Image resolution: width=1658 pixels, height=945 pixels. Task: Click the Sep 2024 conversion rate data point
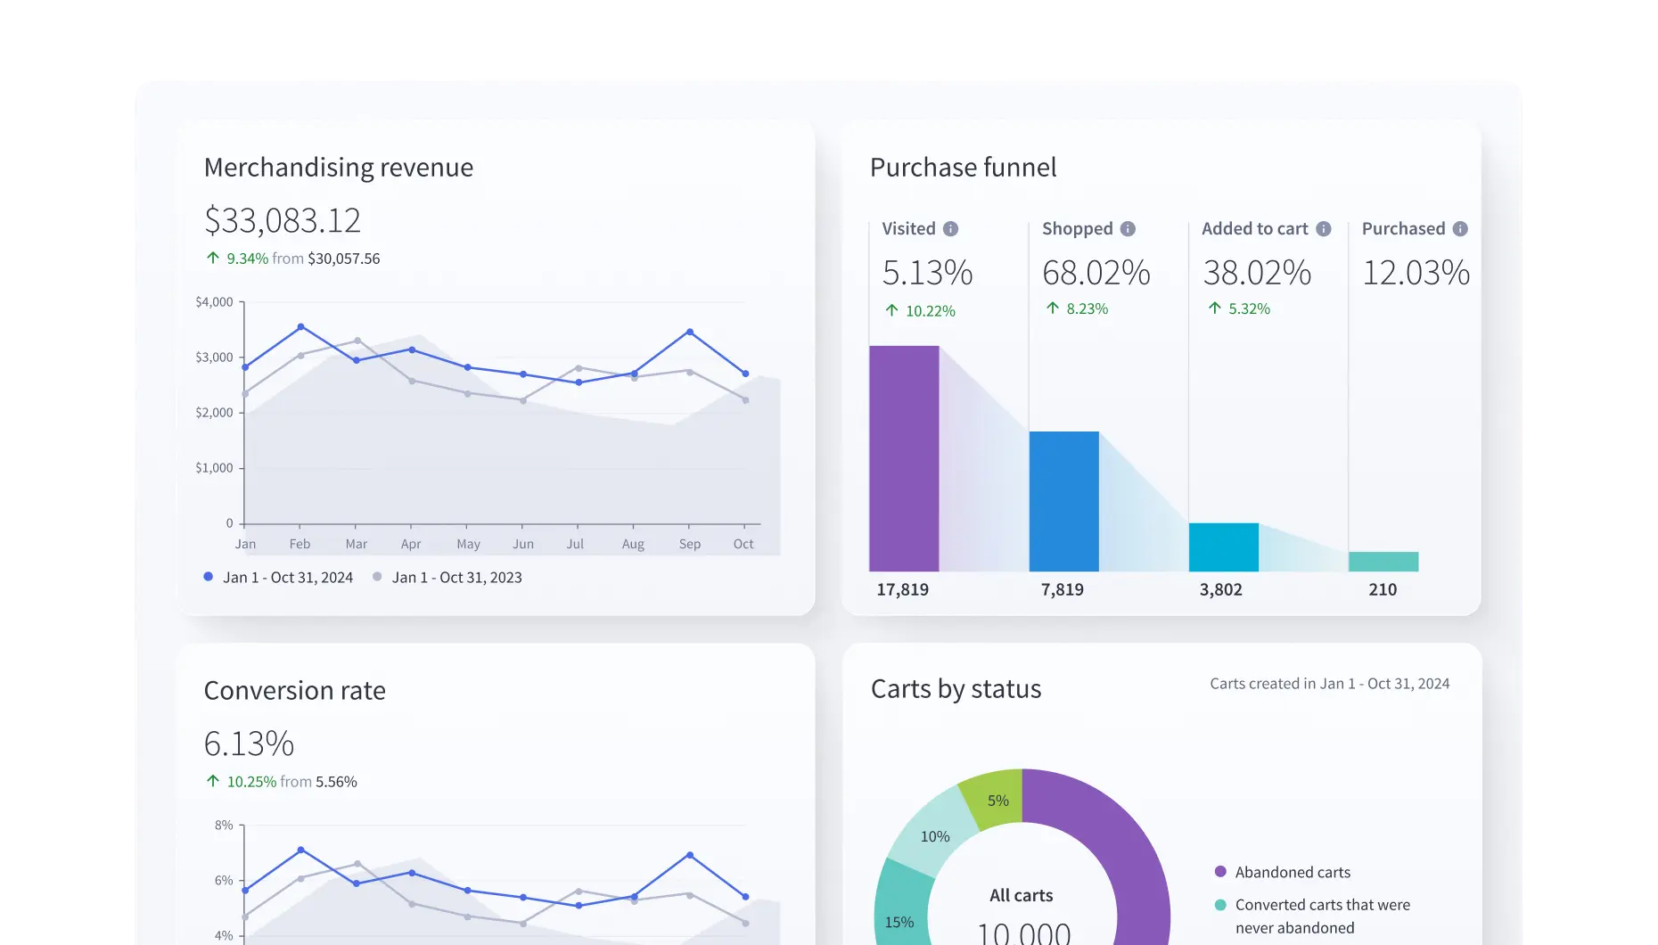coord(690,855)
